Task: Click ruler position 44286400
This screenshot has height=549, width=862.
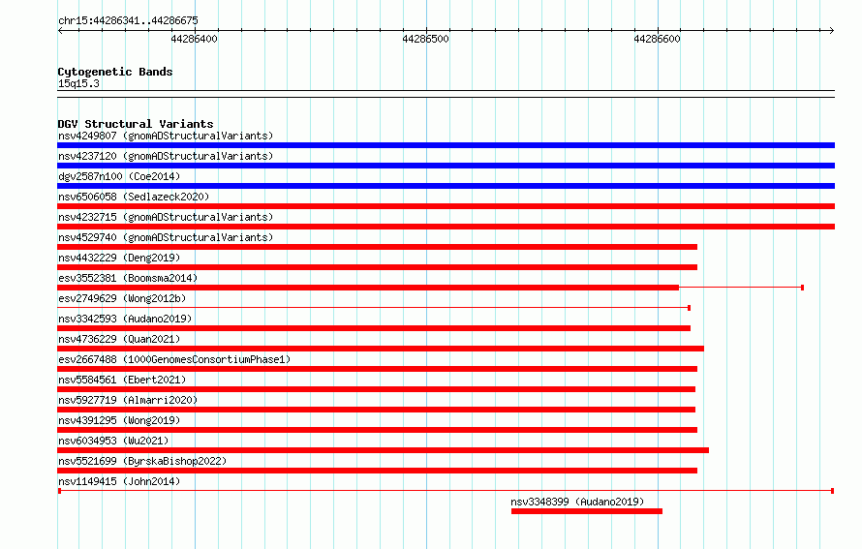Action: (x=194, y=39)
